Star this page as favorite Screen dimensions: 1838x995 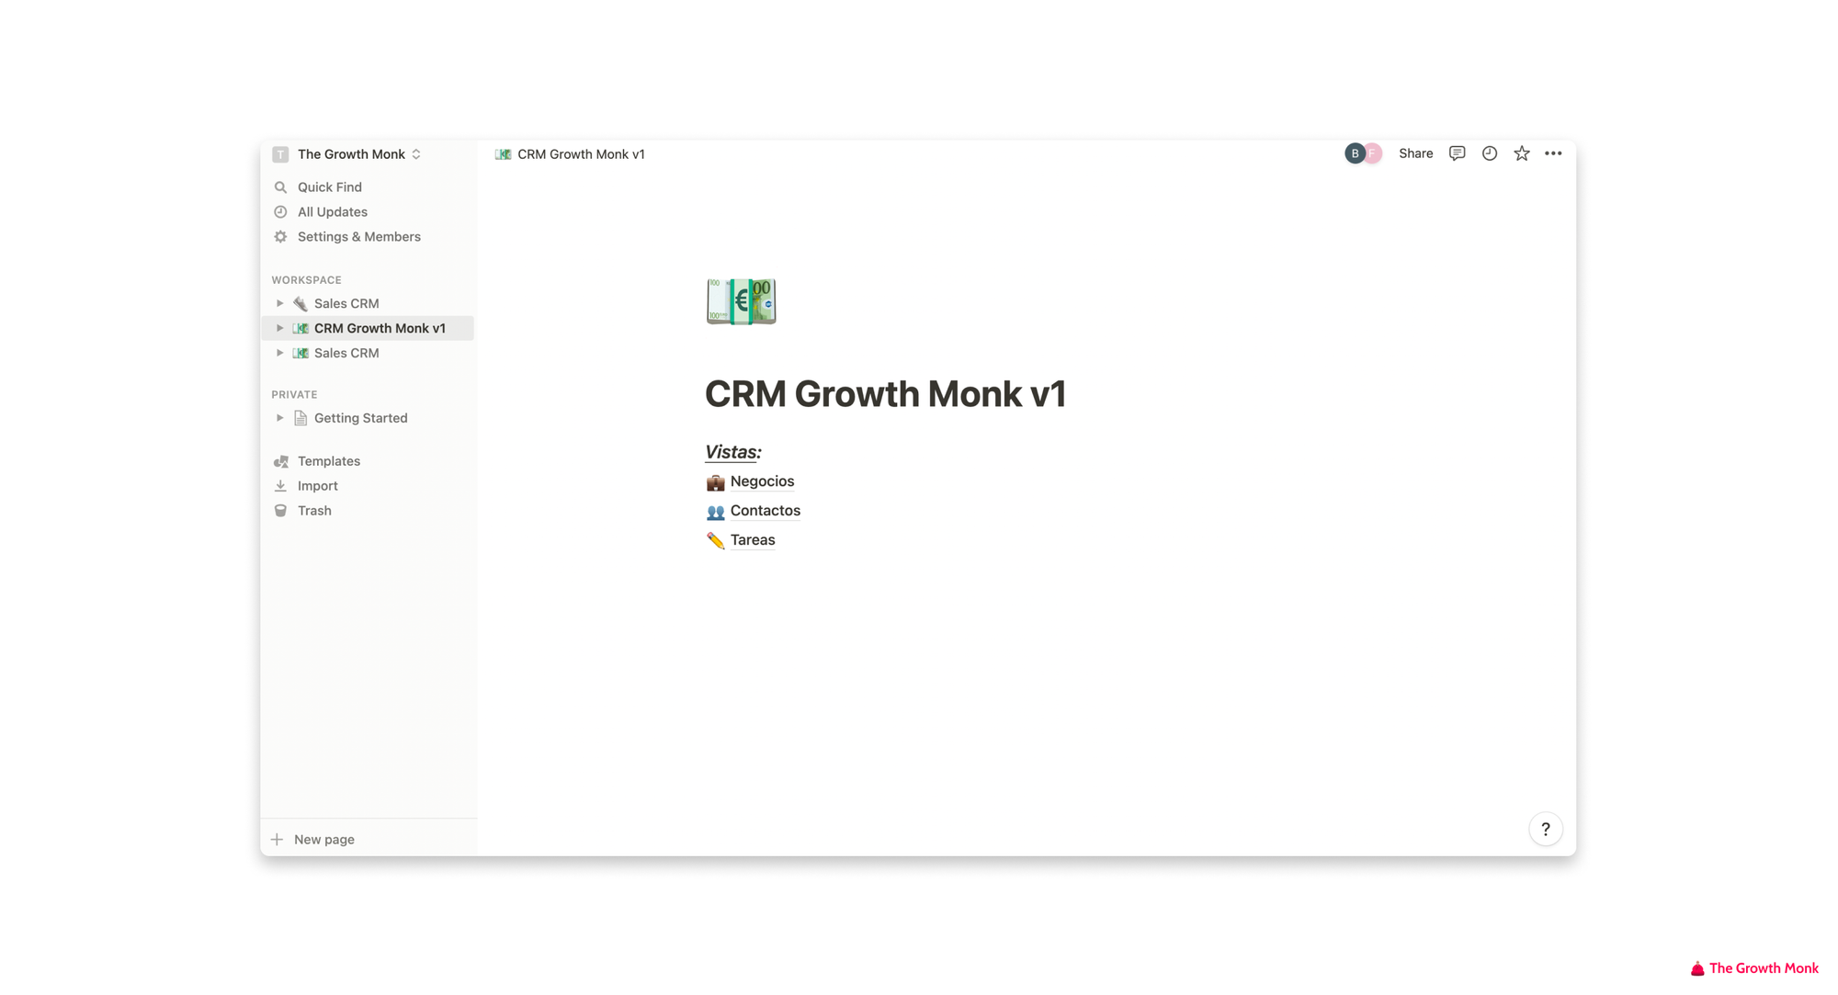[1522, 153]
